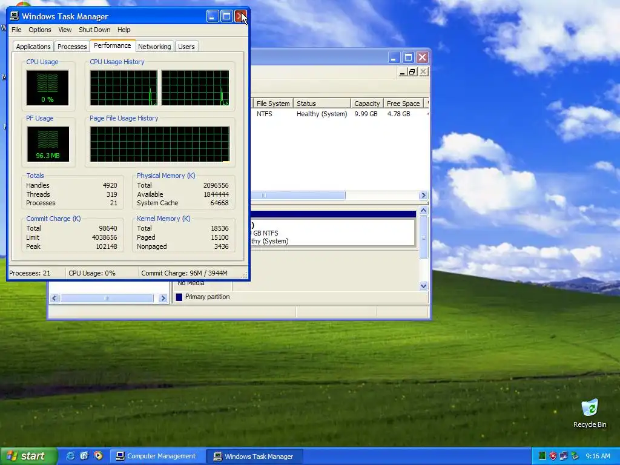The image size is (620, 465).
Task: Click the Primary partition legend color swatch
Action: click(179, 297)
